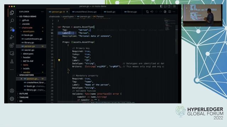Viewport: 227px width, 127px height.
Task: Click the editor vertical scrollbar
Action: tap(177, 40)
